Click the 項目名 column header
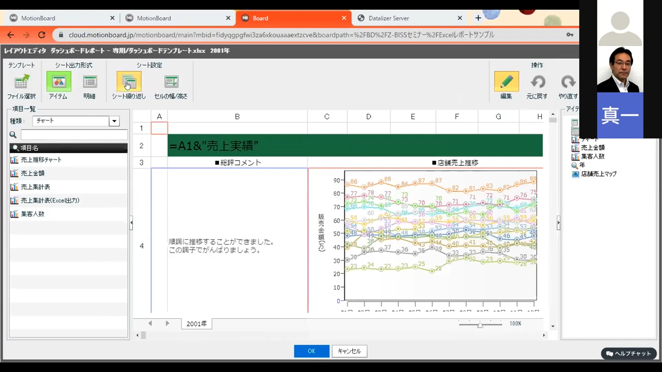 (x=68, y=148)
